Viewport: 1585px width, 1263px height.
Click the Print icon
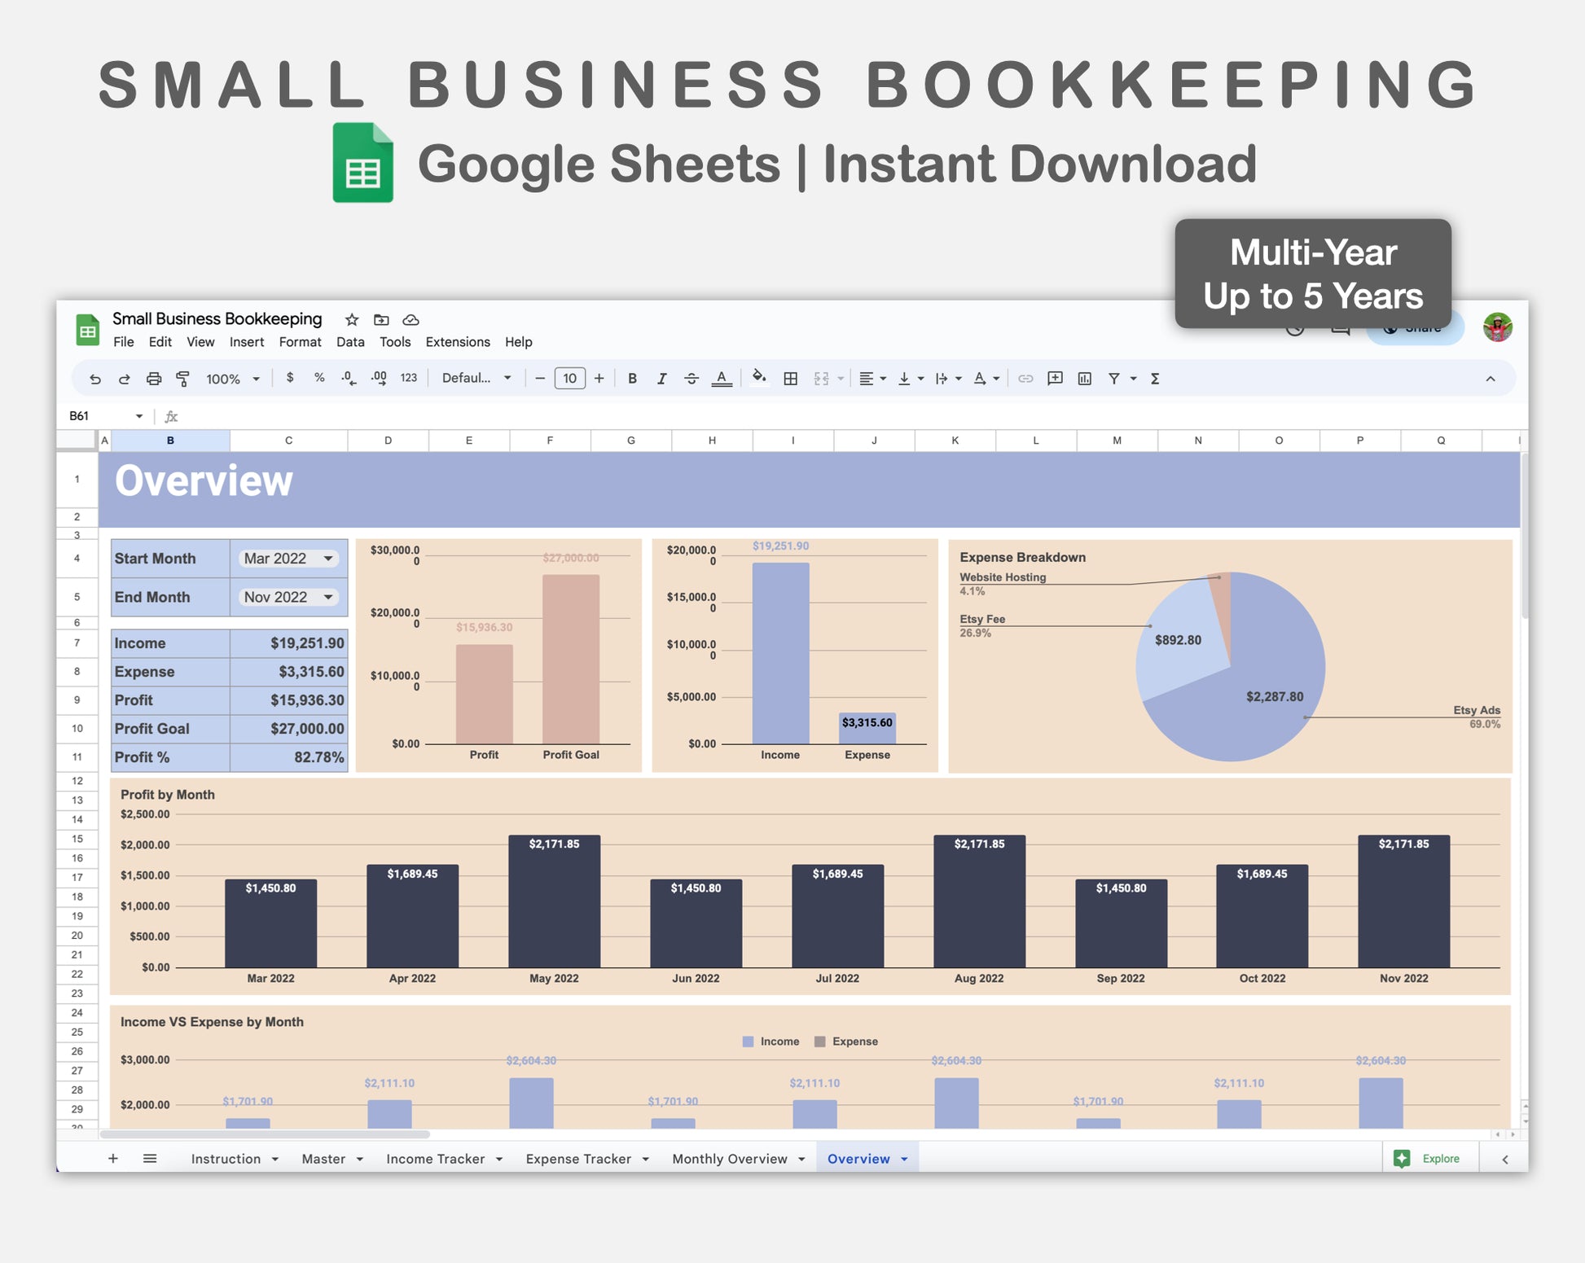coord(154,379)
